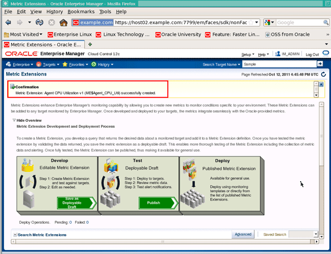Screen dimensions: 331x254
Task: Select the Metric Extensions browser tab
Action: [x=44, y=45]
